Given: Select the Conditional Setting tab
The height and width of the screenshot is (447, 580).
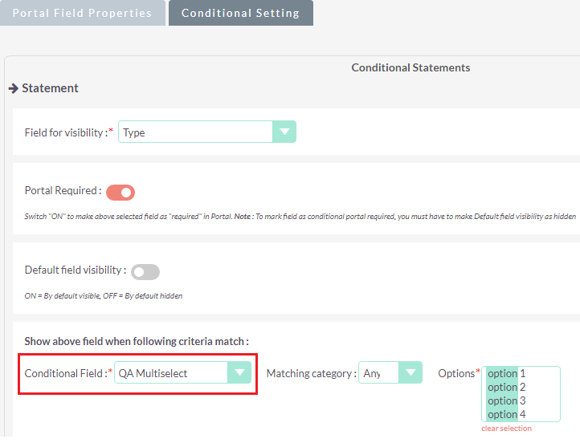Looking at the screenshot, I should (240, 14).
